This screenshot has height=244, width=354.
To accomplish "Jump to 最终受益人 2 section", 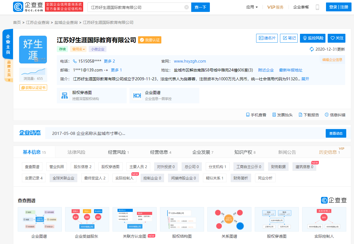I will (x=95, y=178).
